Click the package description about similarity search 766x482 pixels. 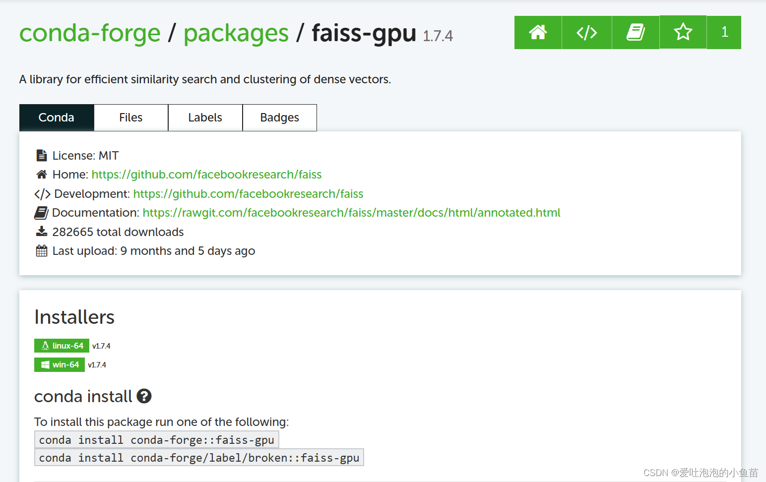click(x=205, y=79)
